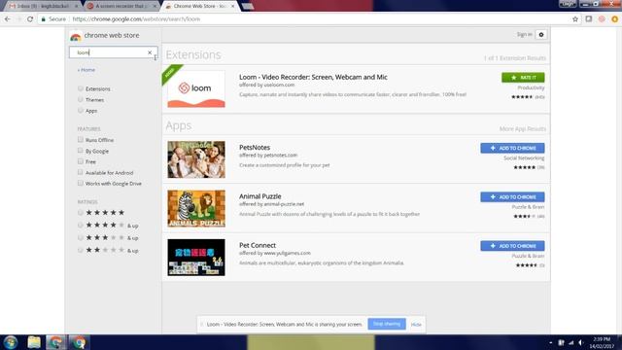This screenshot has height=350, width=622.
Task: Click the Sign in link
Action: click(x=525, y=35)
